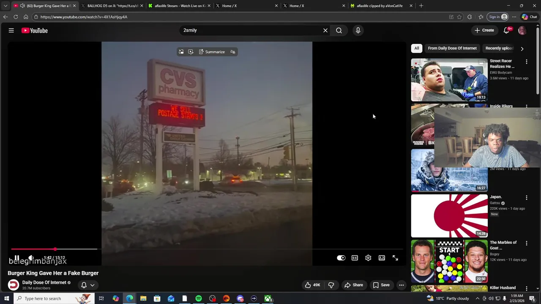Image resolution: width=541 pixels, height=304 pixels.
Task: Open the Create button
Action: tap(484, 30)
